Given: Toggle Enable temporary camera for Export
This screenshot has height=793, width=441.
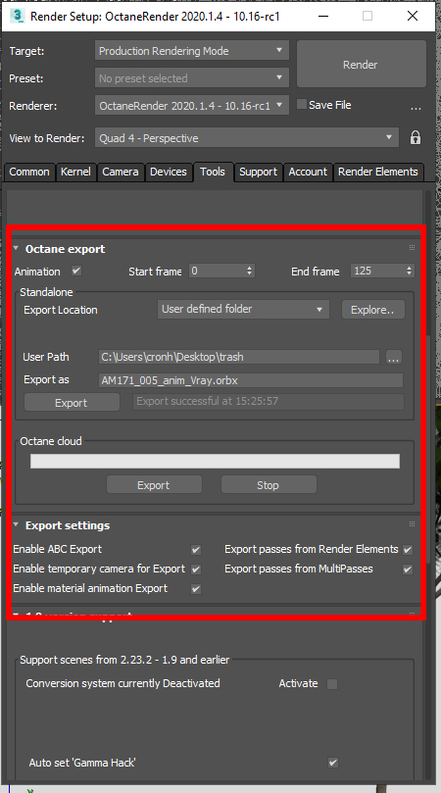Looking at the screenshot, I should click(196, 570).
